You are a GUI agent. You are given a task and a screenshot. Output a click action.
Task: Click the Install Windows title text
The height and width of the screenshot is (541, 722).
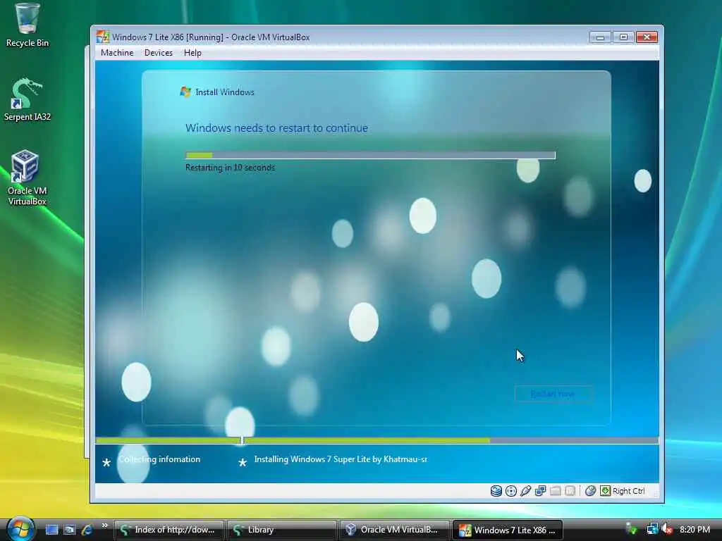pyautogui.click(x=225, y=92)
